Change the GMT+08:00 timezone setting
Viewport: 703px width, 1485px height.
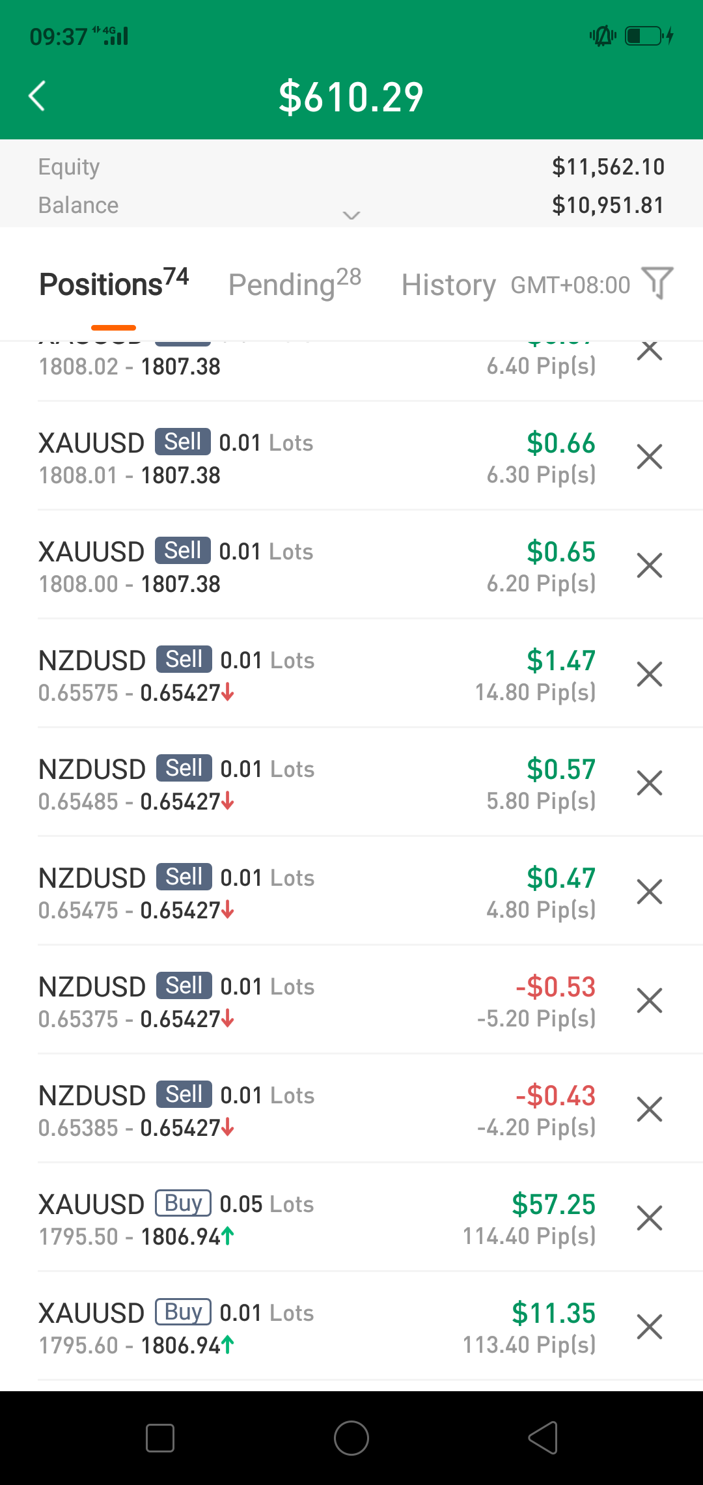click(570, 285)
